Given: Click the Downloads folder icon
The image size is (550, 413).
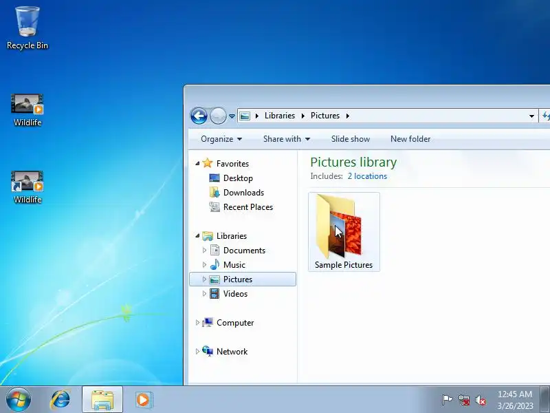Looking at the screenshot, I should point(214,193).
